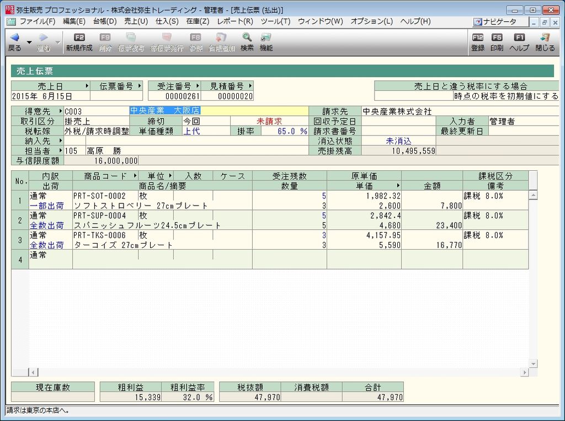Viewport: 565px width, 421px height.
Task: Click the 赤伝票発行 toolbar icon
Action: click(x=167, y=37)
